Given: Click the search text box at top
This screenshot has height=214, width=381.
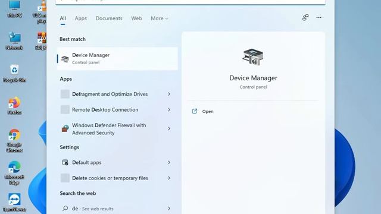Looking at the screenshot, I should pyautogui.click(x=190, y=2).
